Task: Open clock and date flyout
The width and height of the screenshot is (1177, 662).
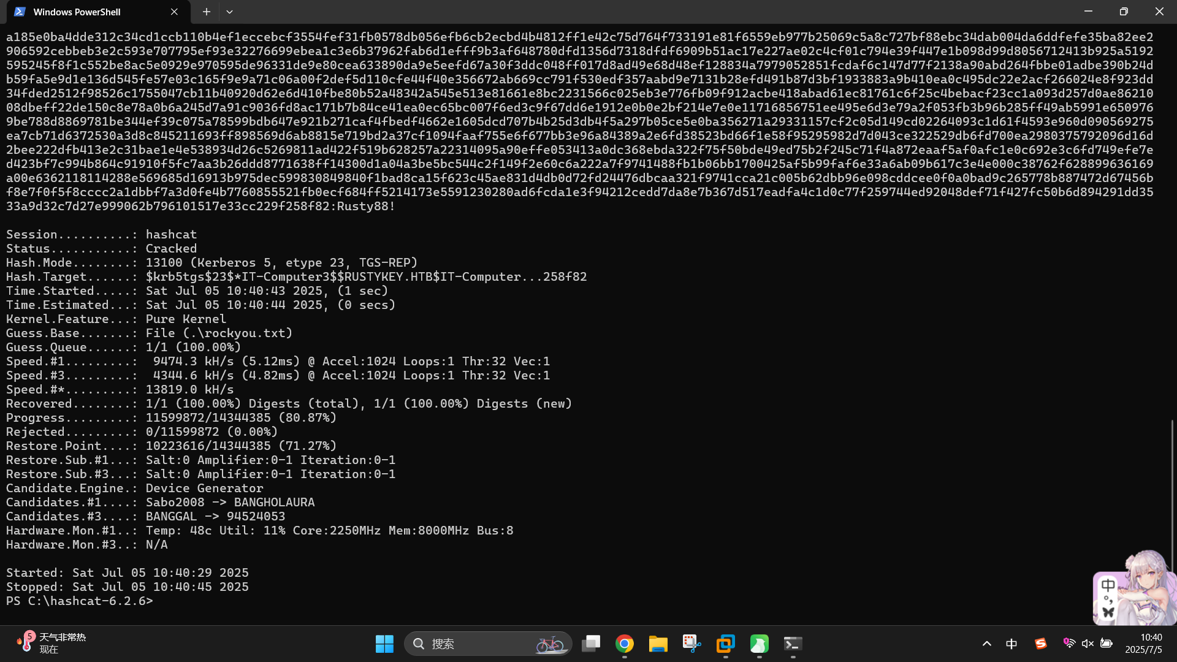Action: pos(1144,644)
